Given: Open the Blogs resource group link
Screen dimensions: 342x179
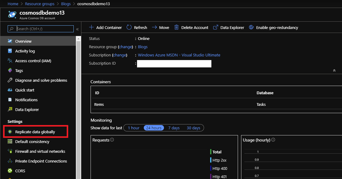Looking at the screenshot, I should click(143, 47).
